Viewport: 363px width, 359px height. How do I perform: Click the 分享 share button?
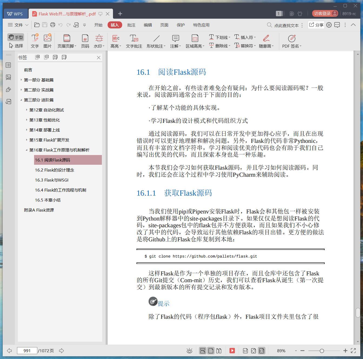(316, 25)
